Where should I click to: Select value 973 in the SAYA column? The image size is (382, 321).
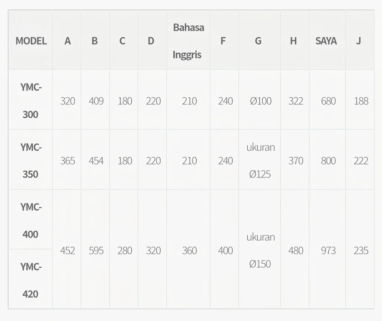pyautogui.click(x=328, y=251)
